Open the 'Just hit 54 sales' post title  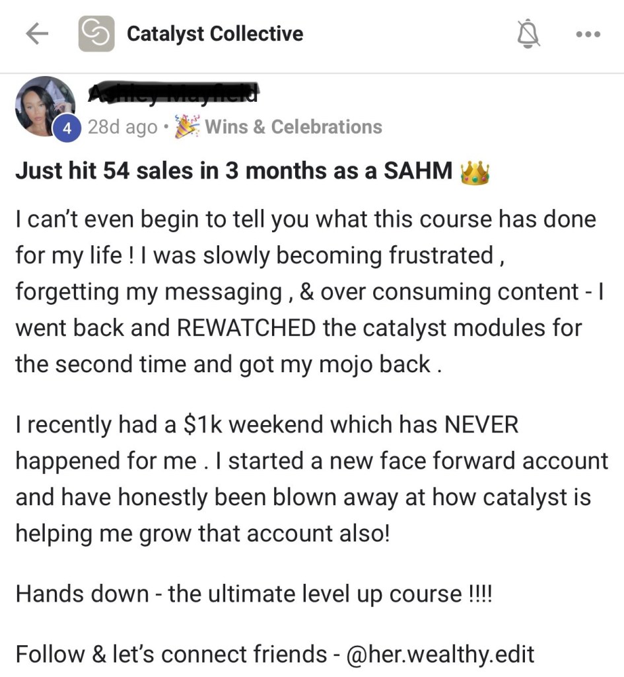tap(234, 171)
